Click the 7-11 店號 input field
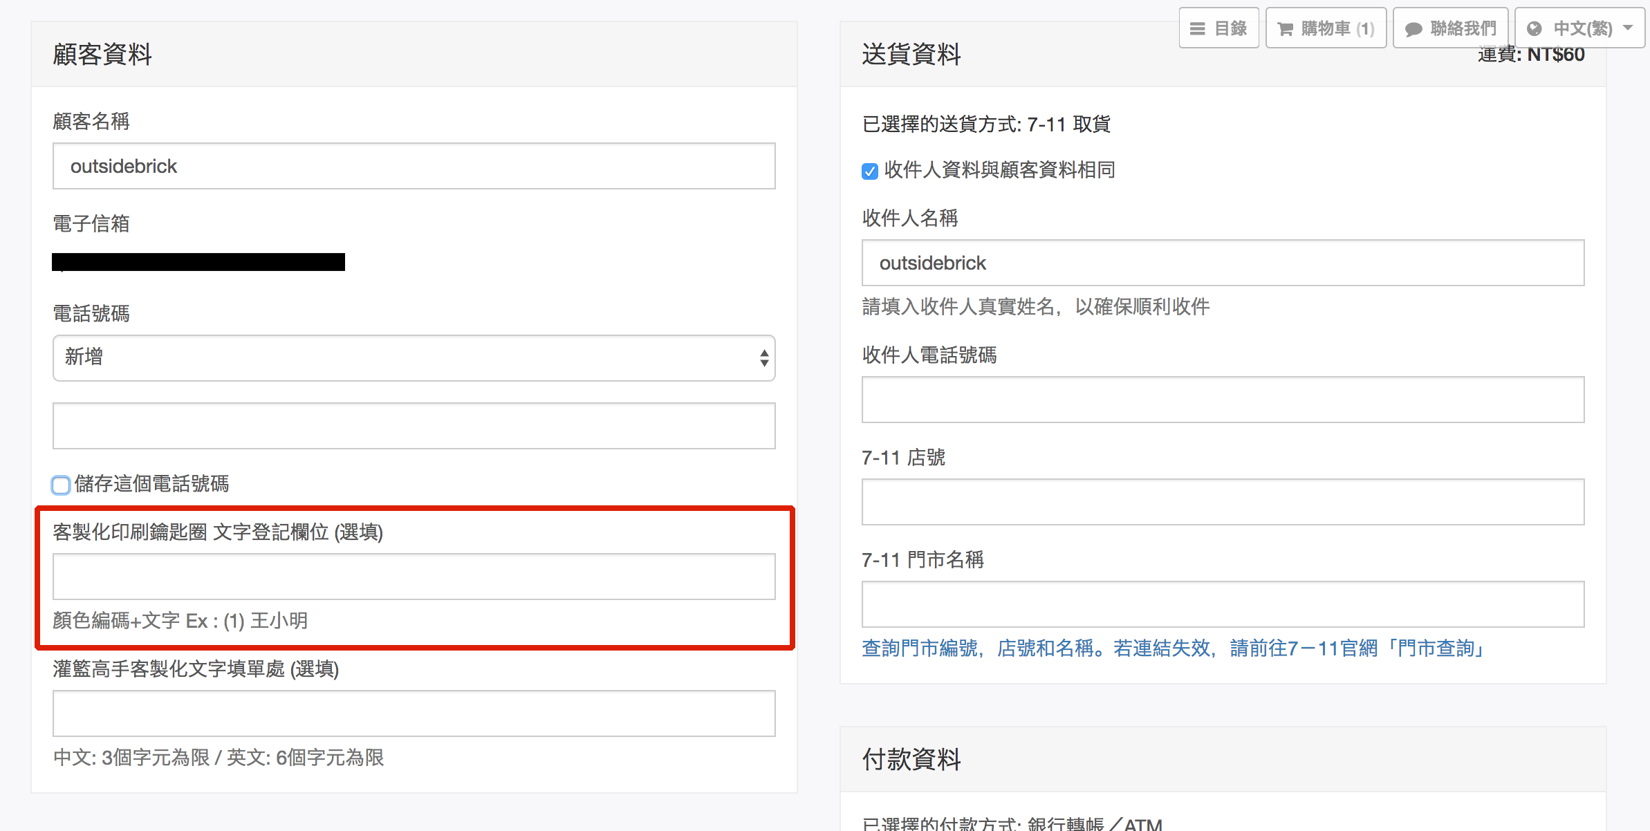 click(1222, 502)
